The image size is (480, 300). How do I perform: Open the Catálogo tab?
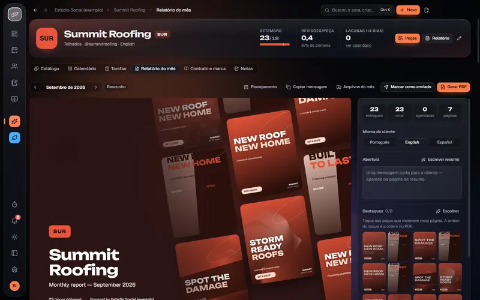pos(47,68)
